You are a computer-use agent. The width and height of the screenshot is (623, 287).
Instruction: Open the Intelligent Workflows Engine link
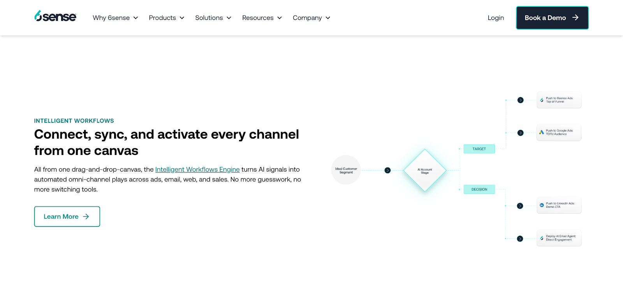pos(197,169)
